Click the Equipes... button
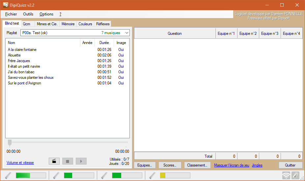The width and height of the screenshot is (305, 181). 145,165
